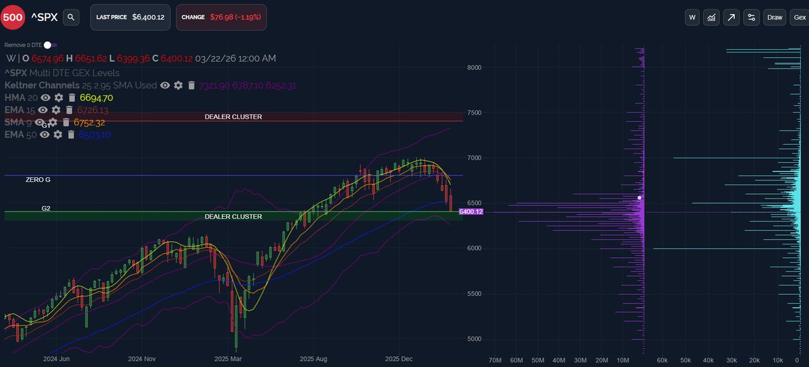
Task: Open EMA 15 settings gear
Action: (56, 110)
